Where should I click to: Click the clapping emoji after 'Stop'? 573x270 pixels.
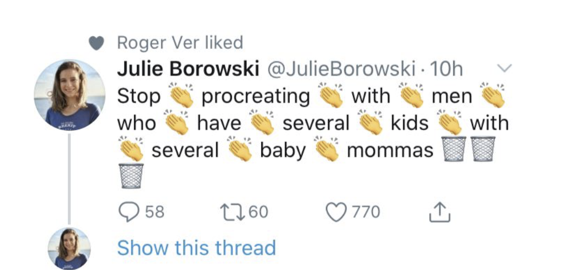[x=181, y=95]
